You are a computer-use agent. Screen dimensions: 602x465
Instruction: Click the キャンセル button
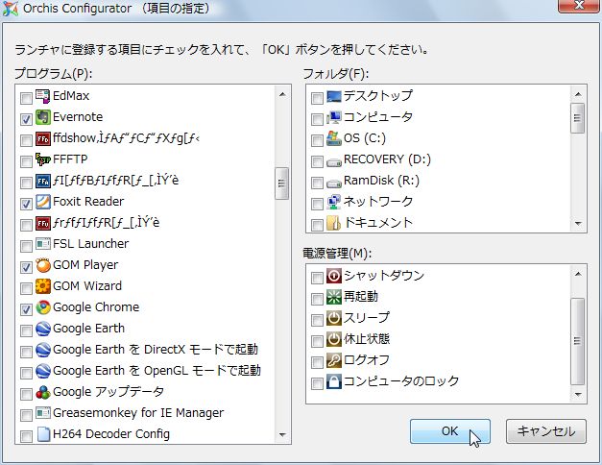point(546,431)
